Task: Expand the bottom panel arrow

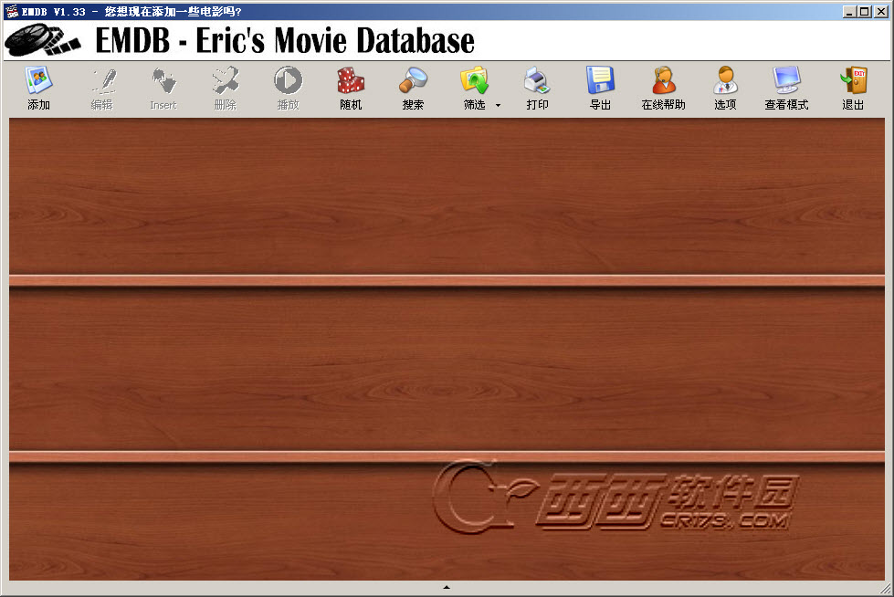Action: pos(447,587)
